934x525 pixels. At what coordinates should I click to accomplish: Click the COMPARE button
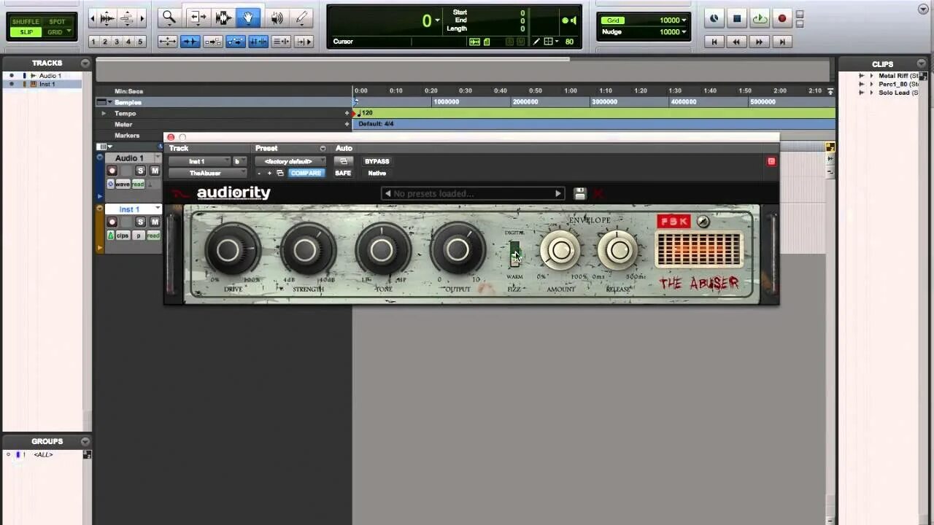306,173
